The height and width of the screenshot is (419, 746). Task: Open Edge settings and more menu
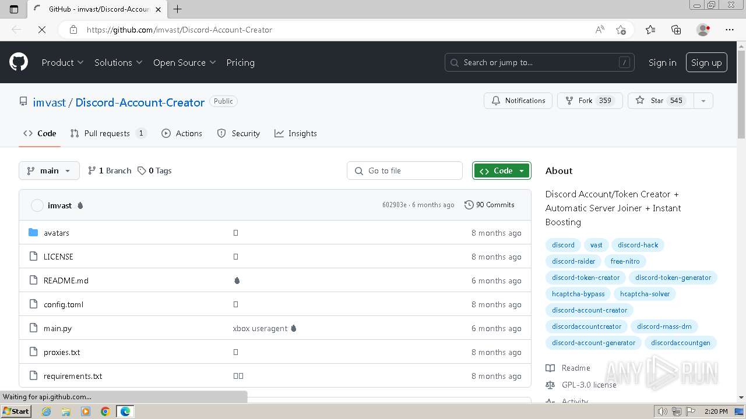730,30
